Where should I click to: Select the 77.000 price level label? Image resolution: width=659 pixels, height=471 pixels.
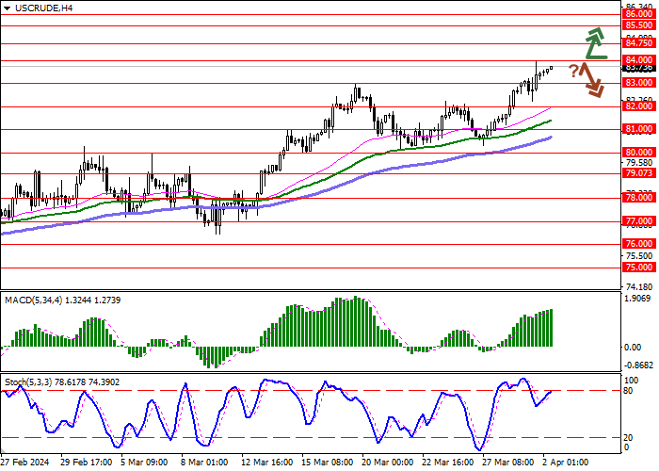639,221
